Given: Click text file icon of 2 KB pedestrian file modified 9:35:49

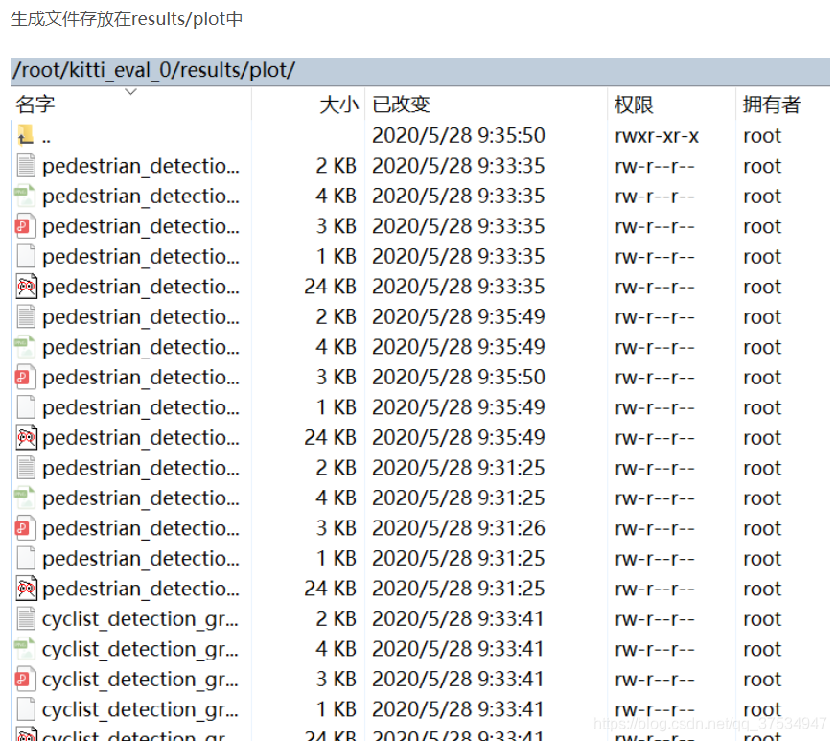Looking at the screenshot, I should pyautogui.click(x=26, y=316).
